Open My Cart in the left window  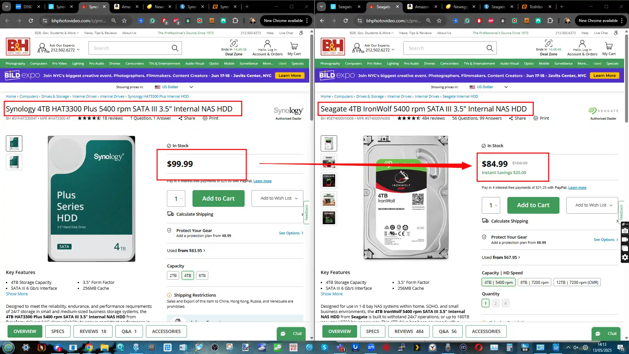(294, 49)
